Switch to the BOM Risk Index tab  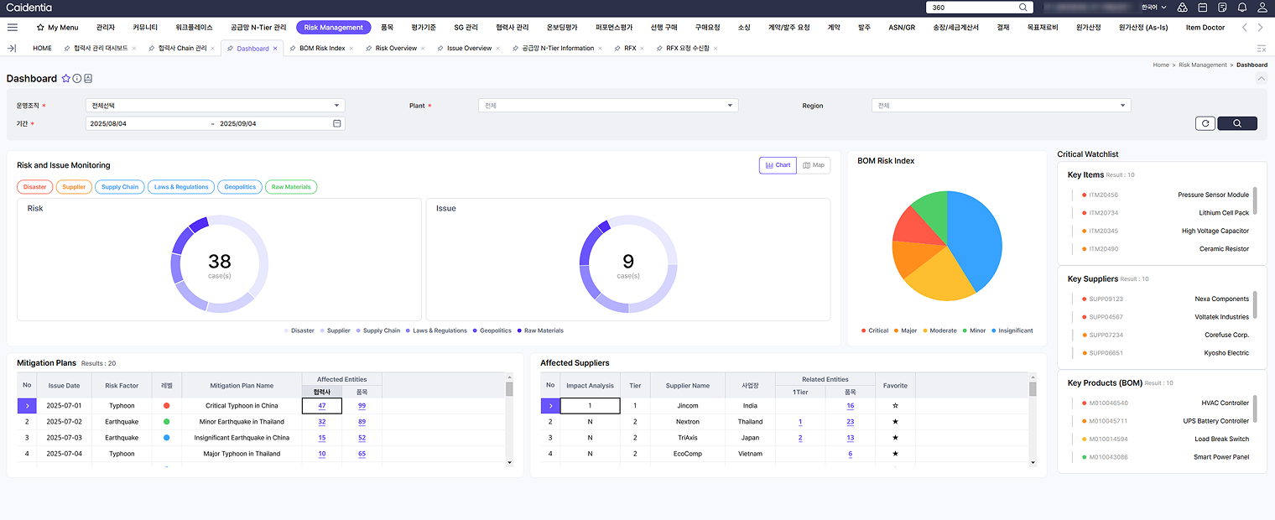click(322, 49)
